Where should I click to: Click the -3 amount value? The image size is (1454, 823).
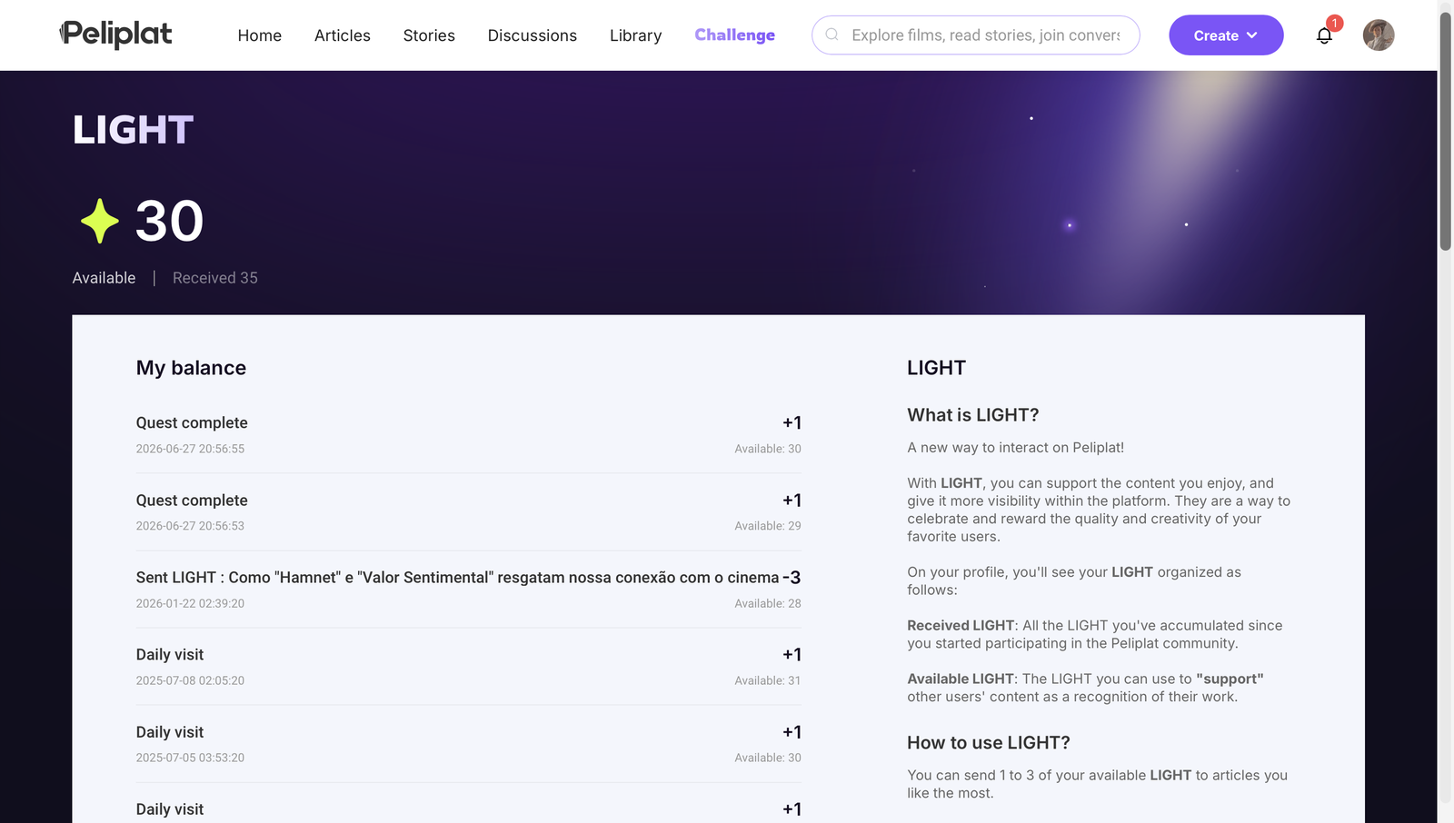[x=792, y=578]
